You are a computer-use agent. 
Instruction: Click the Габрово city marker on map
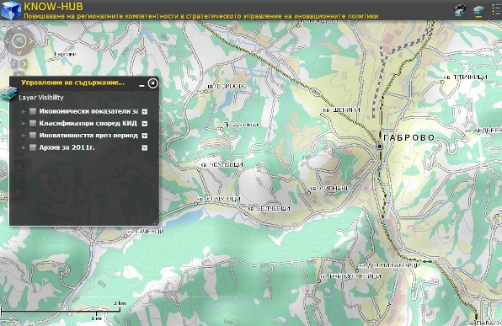(x=380, y=147)
